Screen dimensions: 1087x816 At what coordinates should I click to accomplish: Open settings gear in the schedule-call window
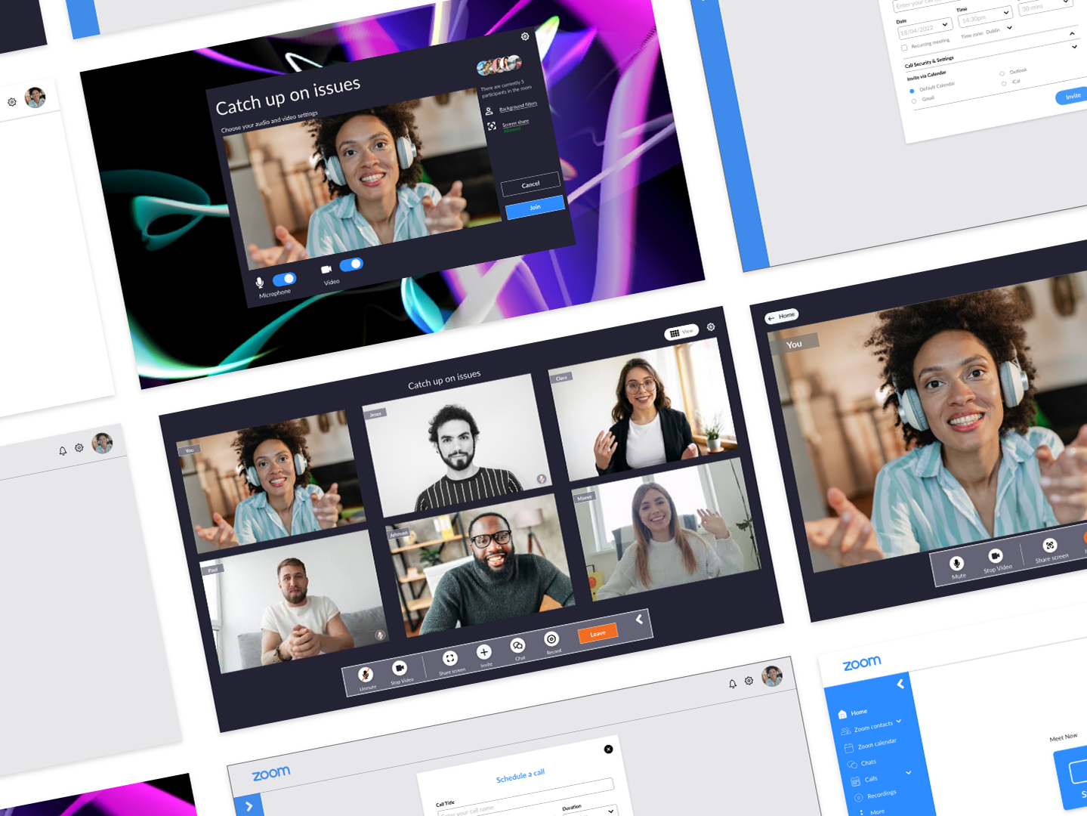749,681
